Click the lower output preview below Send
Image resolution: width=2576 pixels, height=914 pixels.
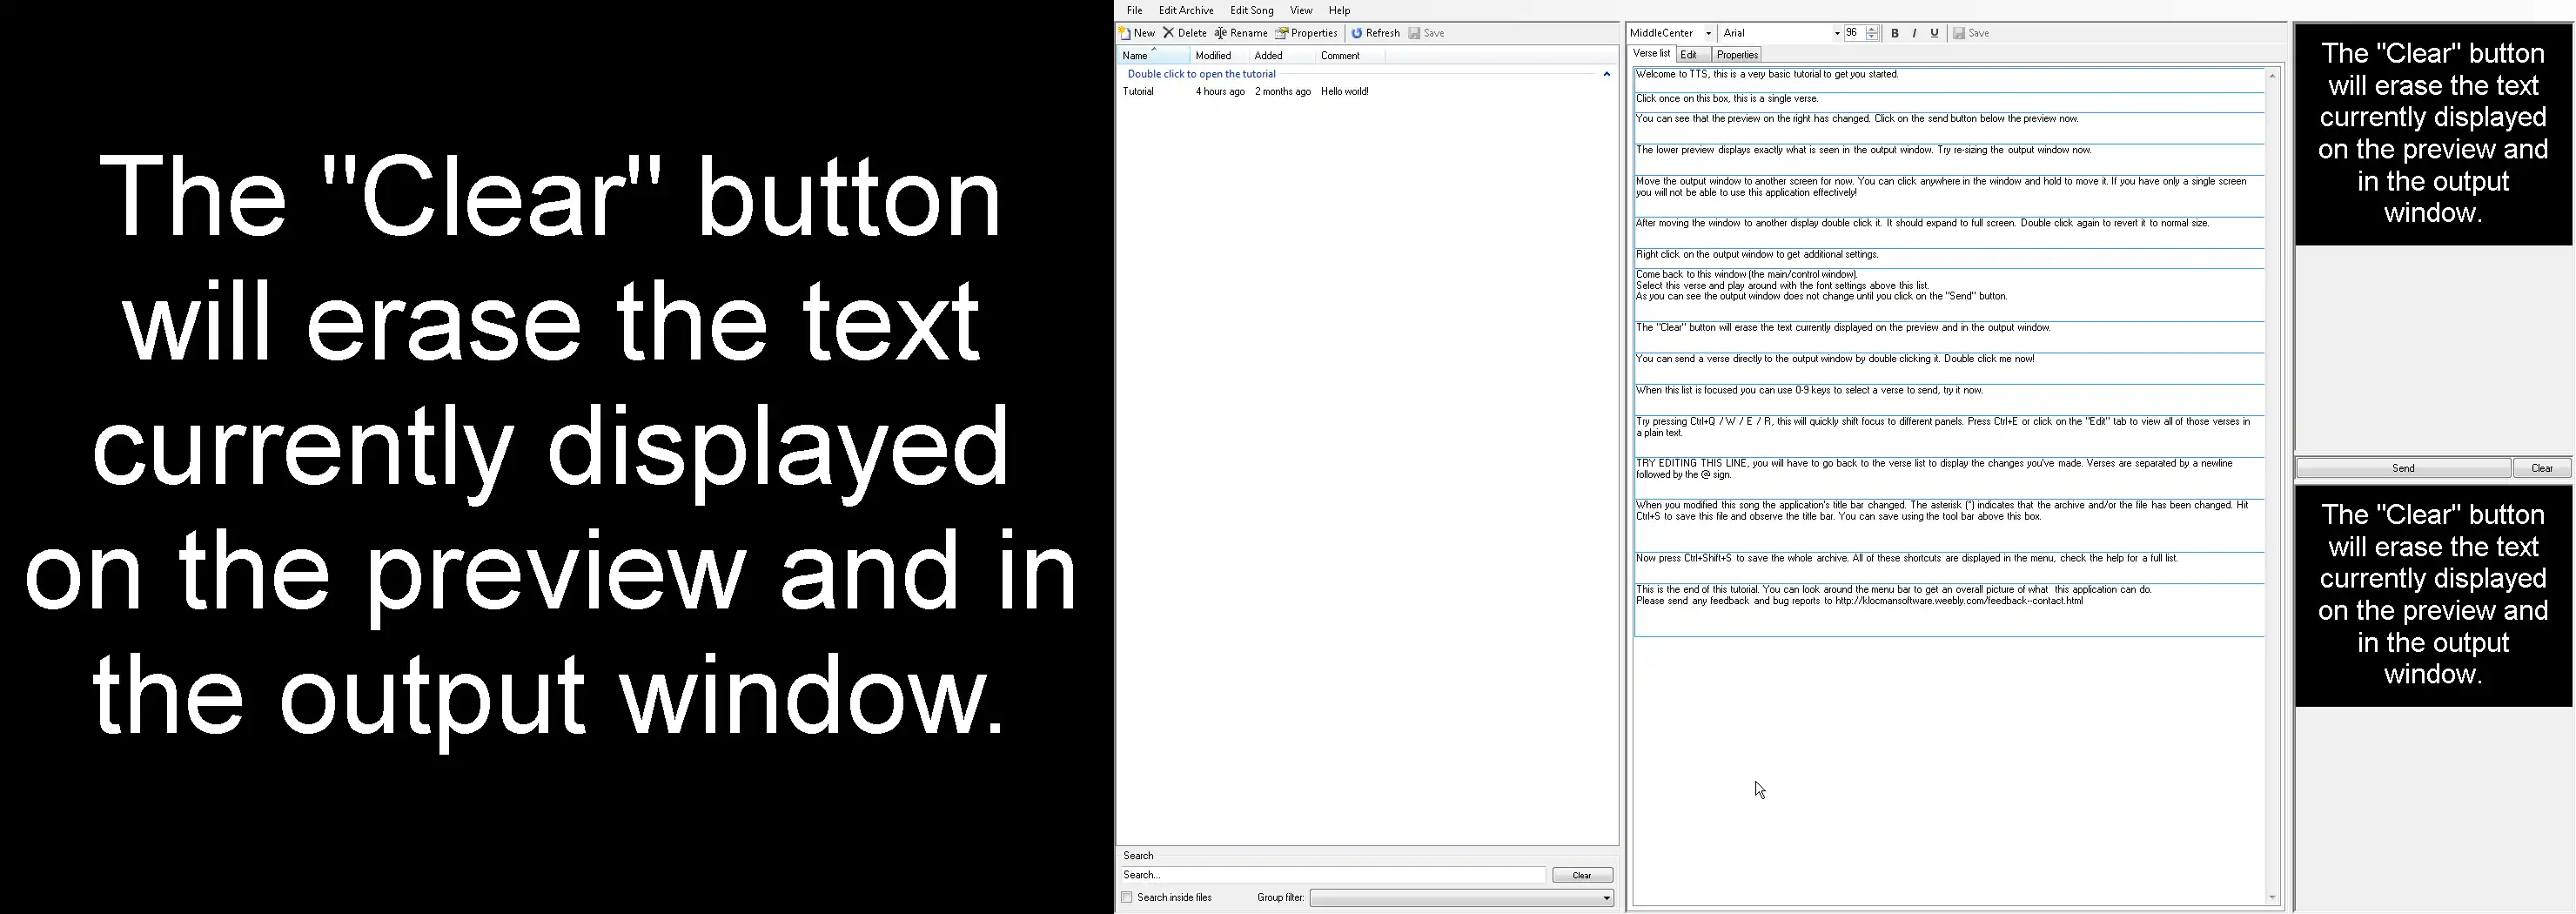[x=2433, y=595]
